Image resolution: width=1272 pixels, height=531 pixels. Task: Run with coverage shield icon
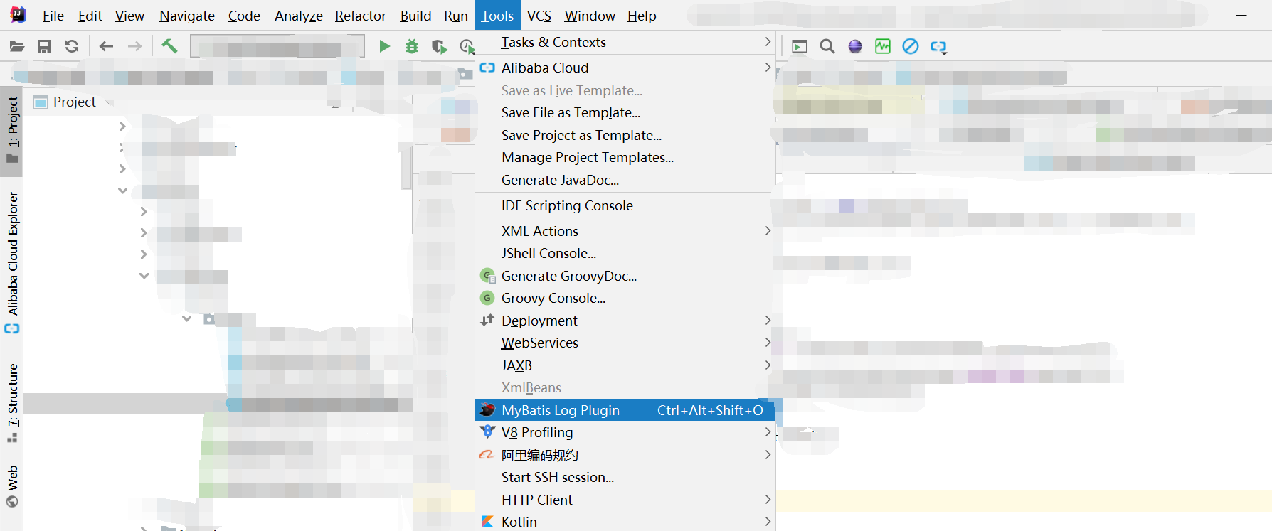pos(440,46)
